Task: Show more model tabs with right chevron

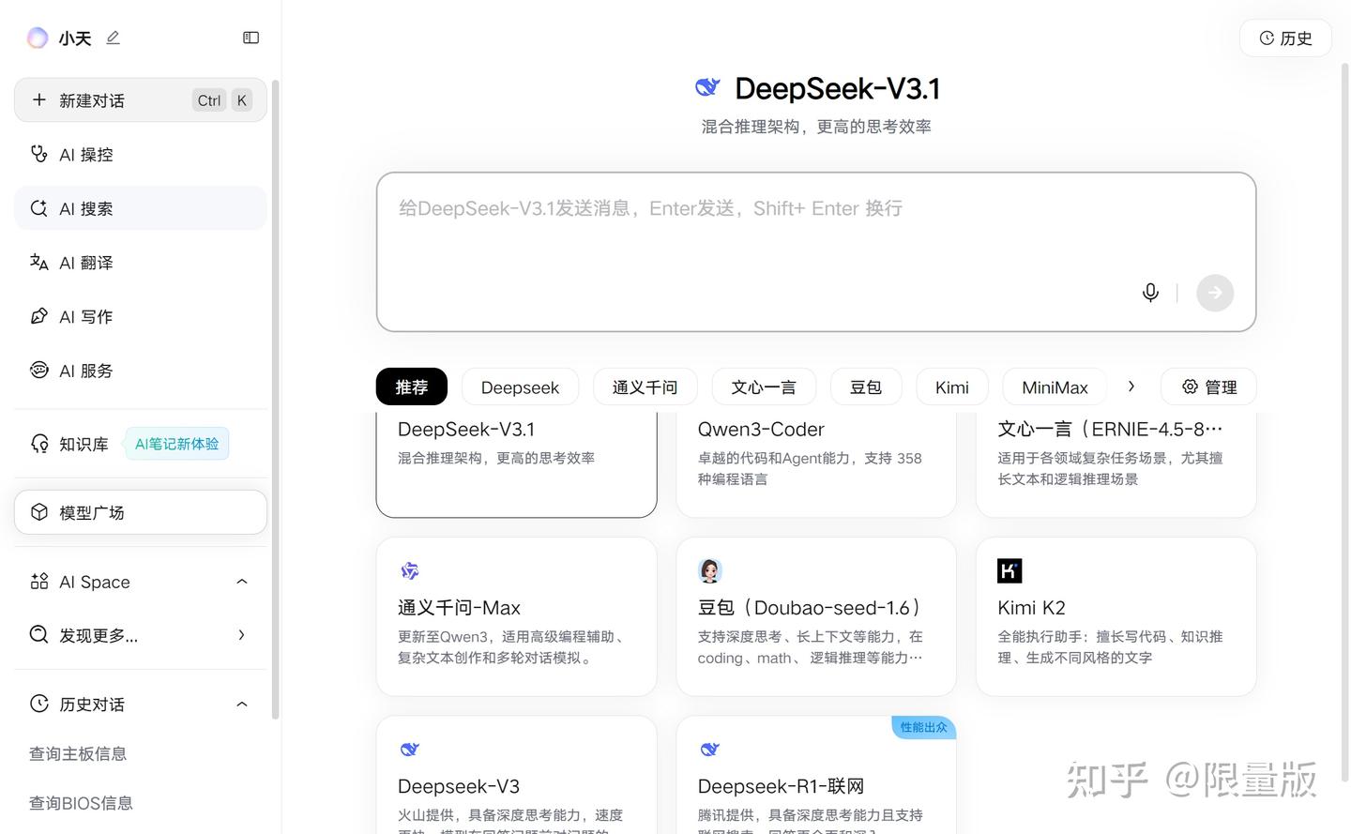Action: coord(1131,387)
